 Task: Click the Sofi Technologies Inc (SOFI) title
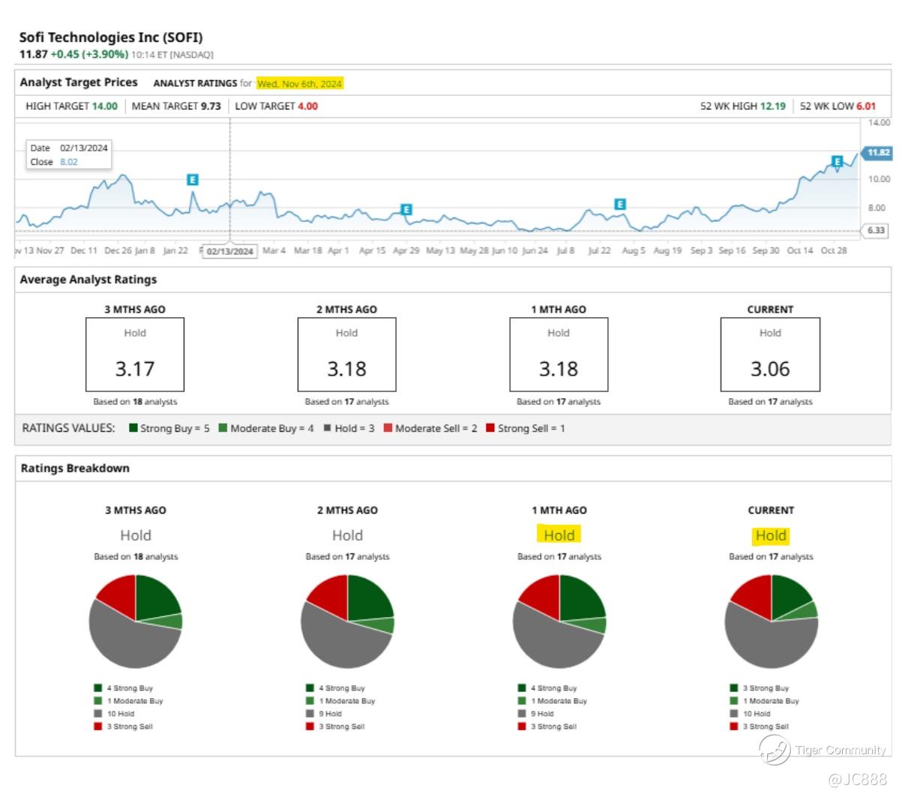(x=111, y=37)
